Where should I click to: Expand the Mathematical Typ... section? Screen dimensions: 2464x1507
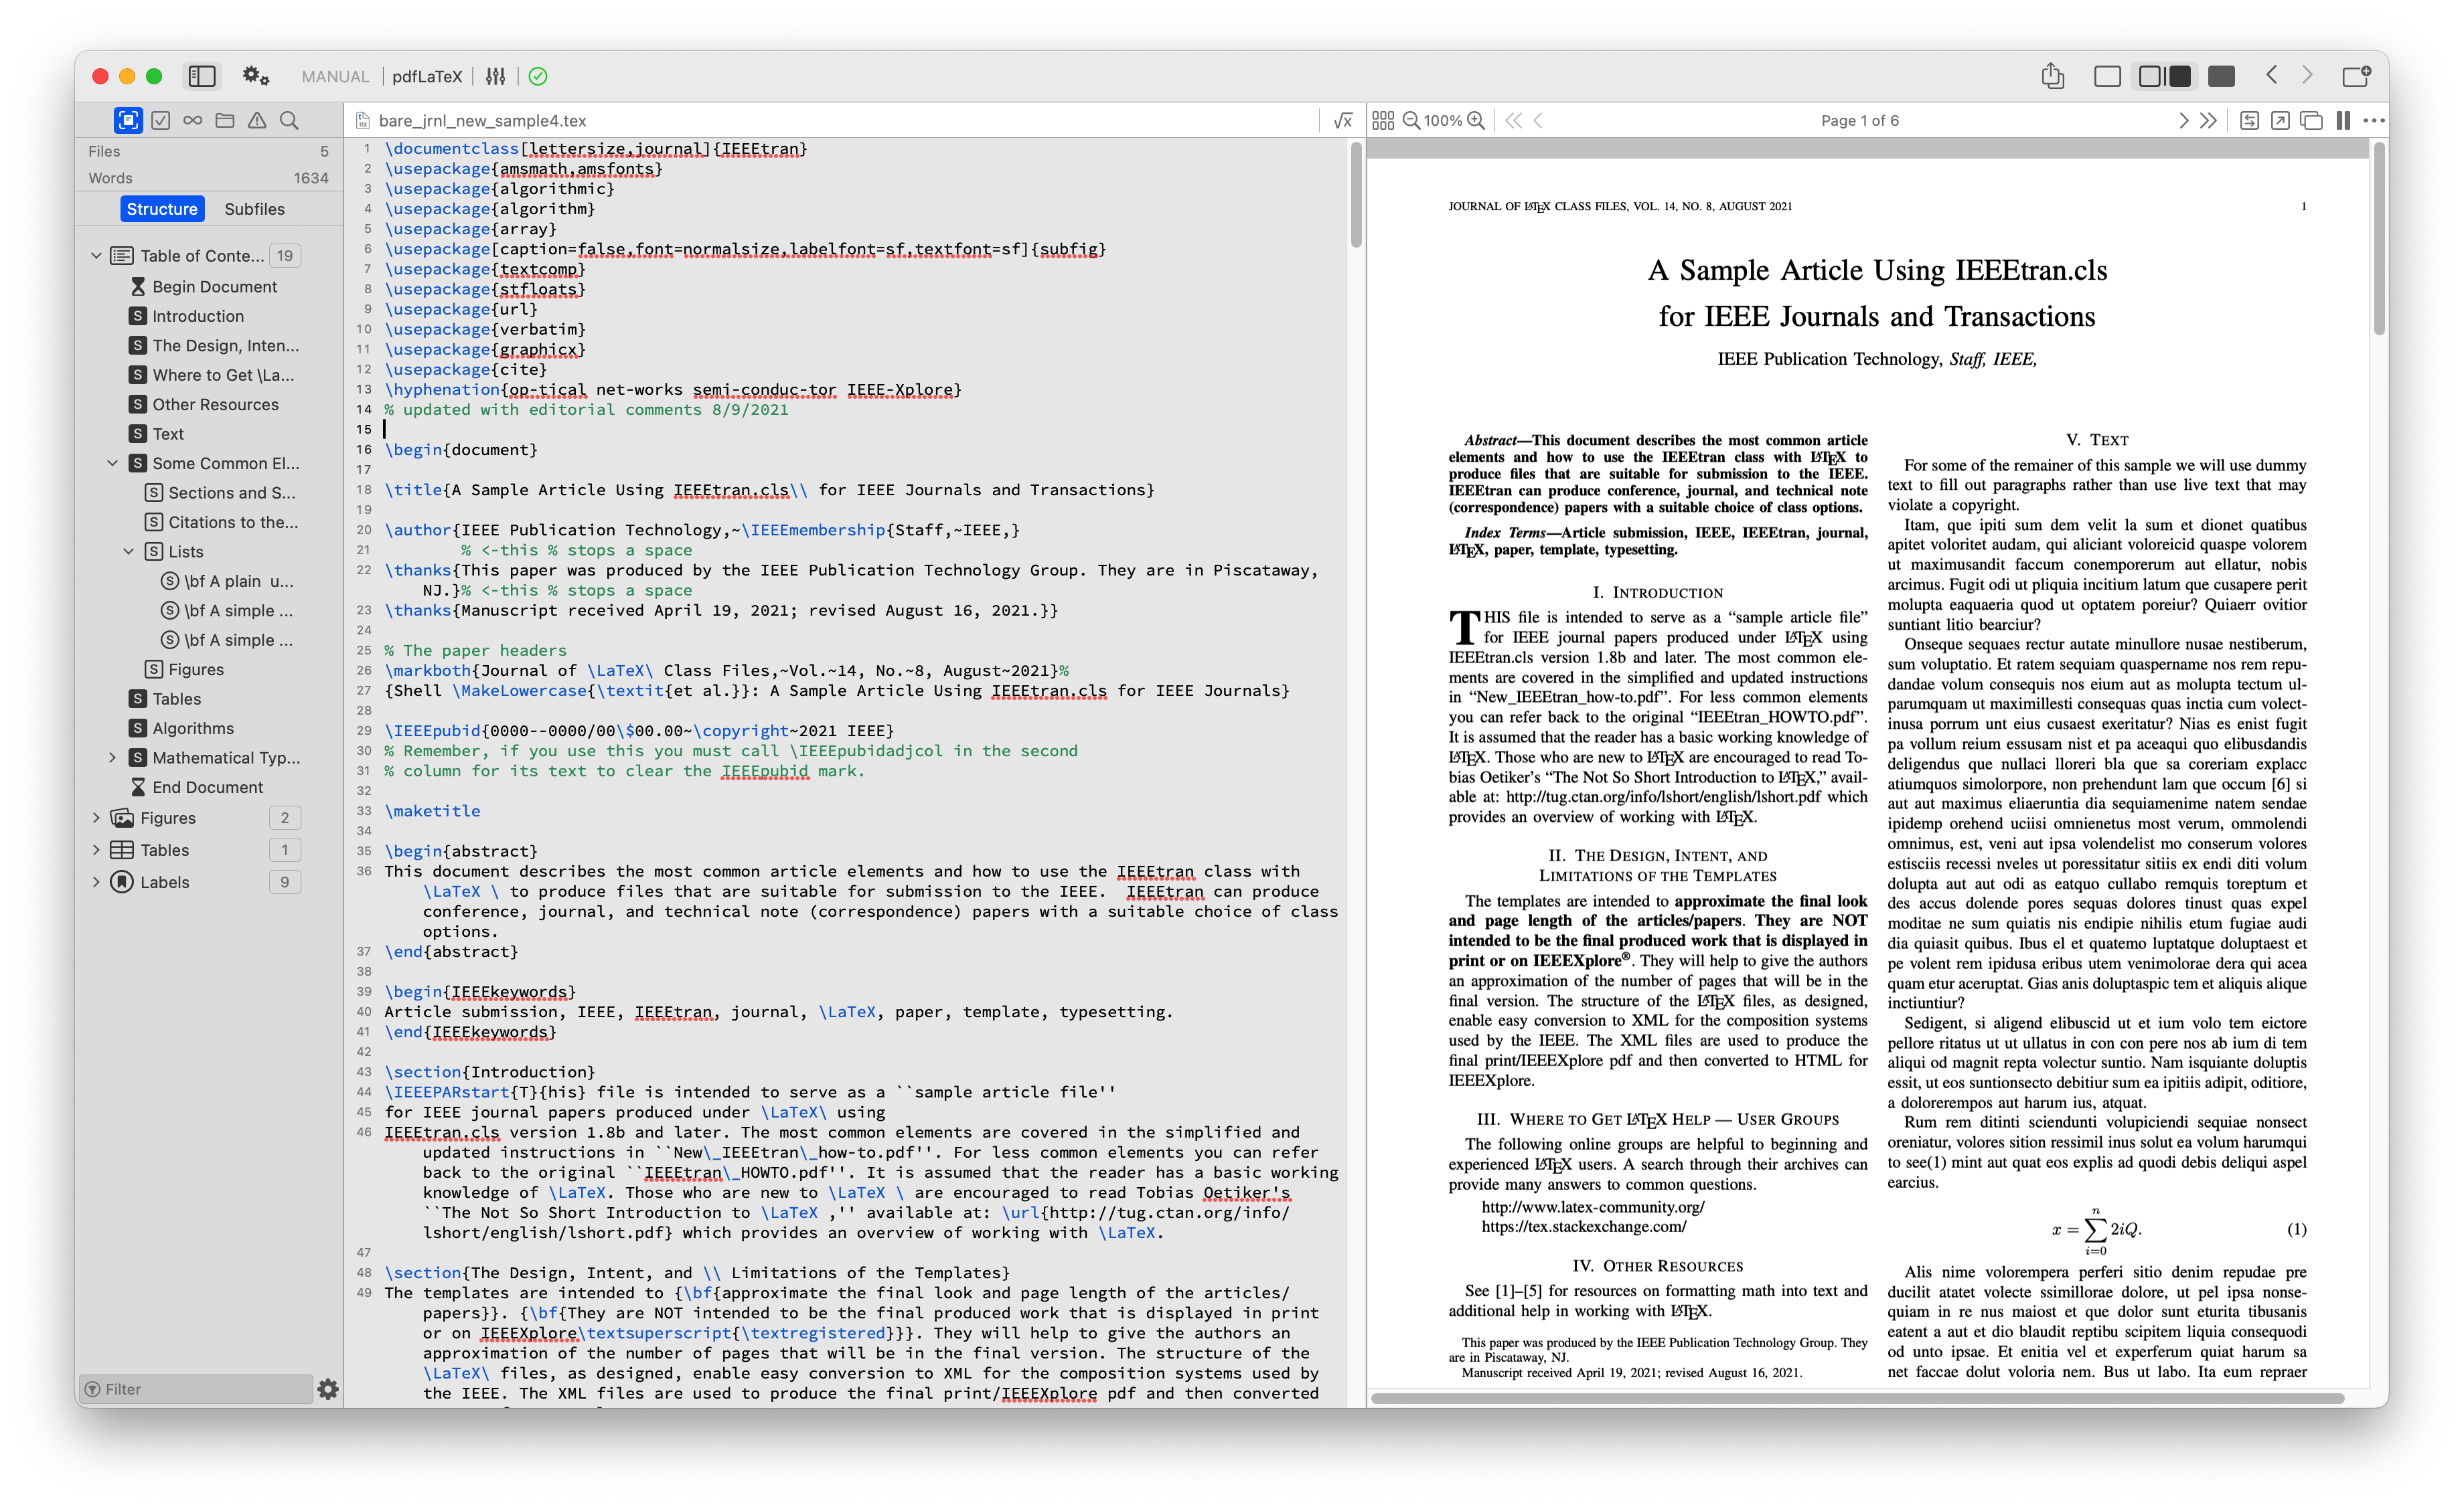(112, 758)
